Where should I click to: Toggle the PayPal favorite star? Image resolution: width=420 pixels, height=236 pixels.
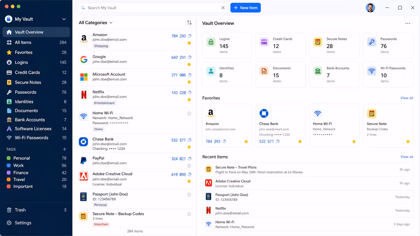click(x=189, y=166)
